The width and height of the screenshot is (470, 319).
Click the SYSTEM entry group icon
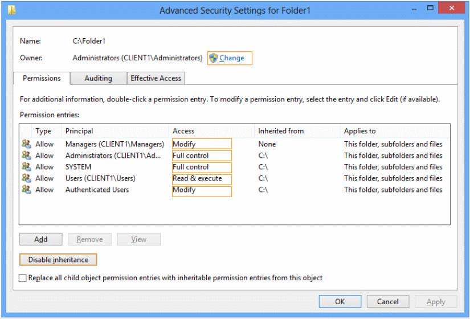click(x=26, y=167)
